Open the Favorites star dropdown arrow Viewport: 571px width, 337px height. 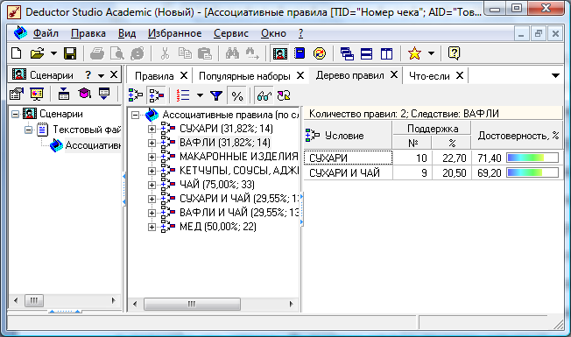coord(431,53)
